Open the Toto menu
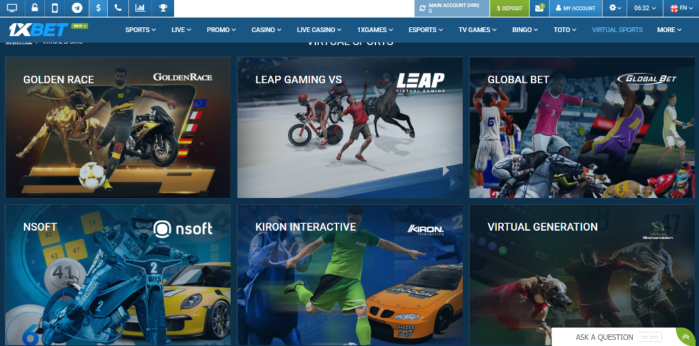The image size is (699, 346). [565, 30]
